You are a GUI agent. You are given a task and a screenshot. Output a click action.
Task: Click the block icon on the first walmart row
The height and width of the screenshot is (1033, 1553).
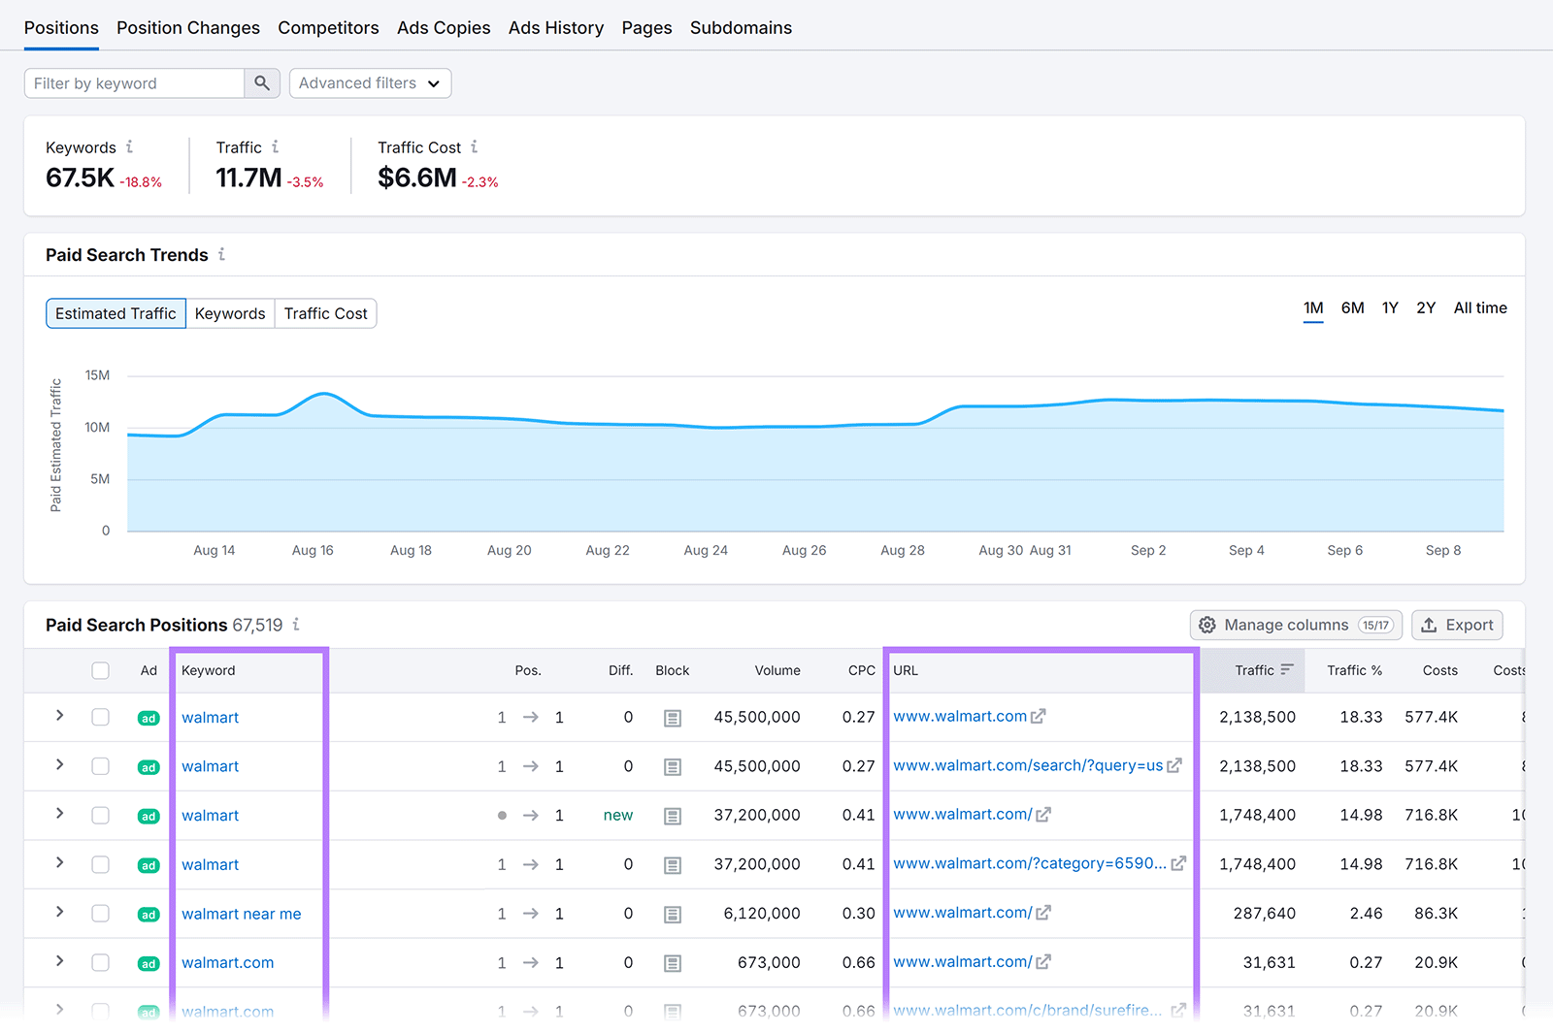(x=672, y=717)
